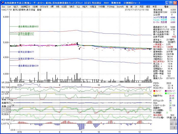
Task: Open the Esc menu item
Action: tap(3, 6)
